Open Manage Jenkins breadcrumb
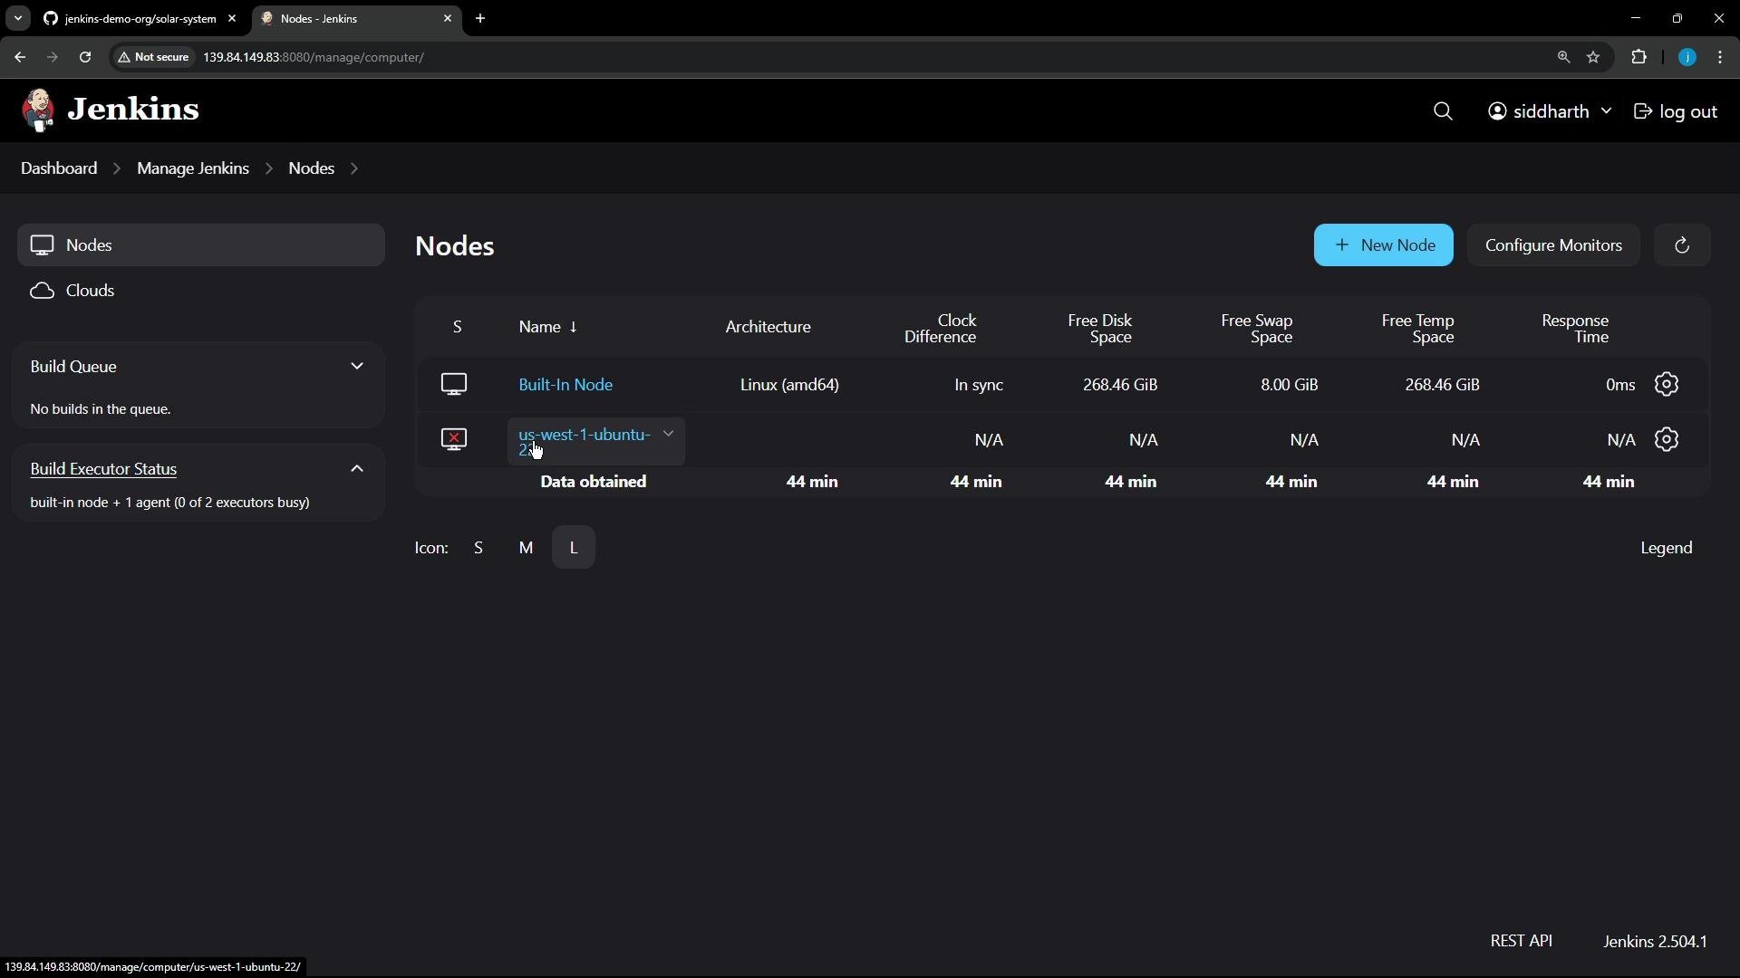The image size is (1740, 978). [193, 168]
